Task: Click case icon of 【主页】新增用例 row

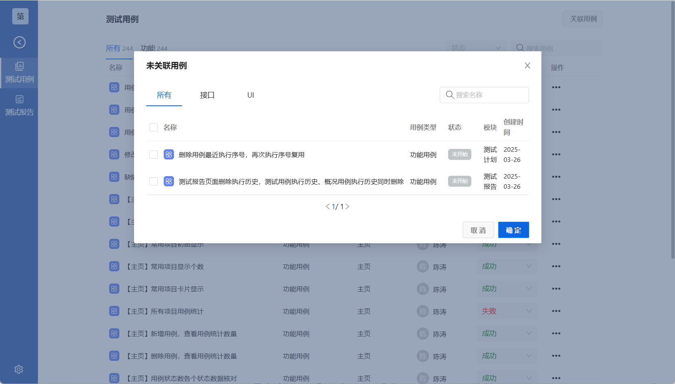Action: [114, 334]
